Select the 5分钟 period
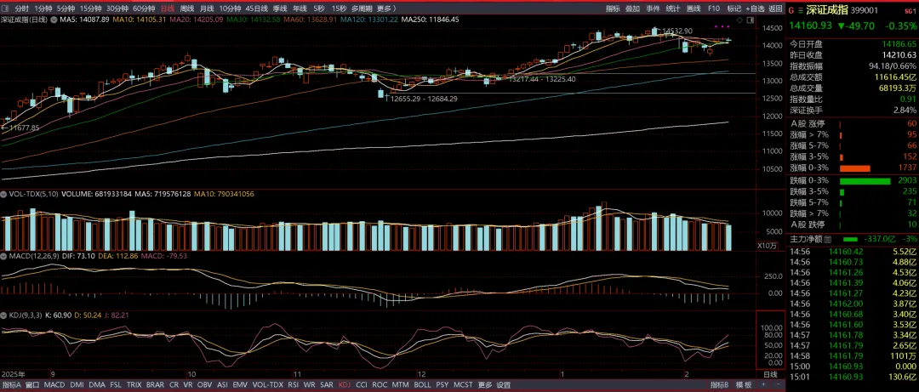 (x=66, y=9)
